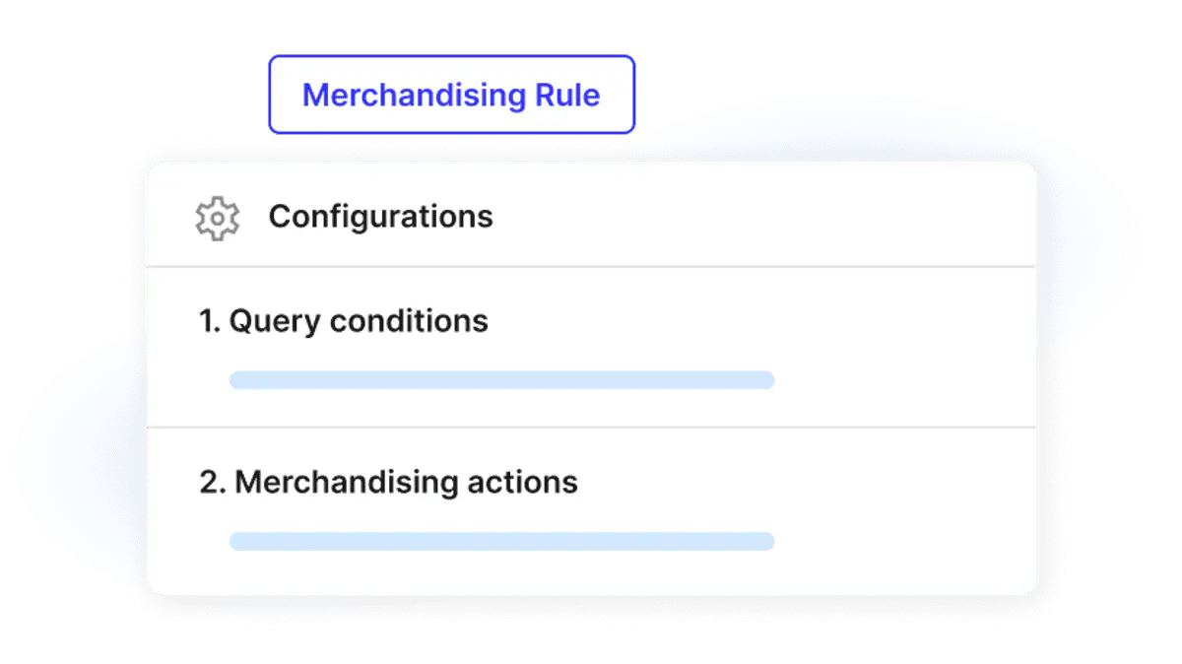Click blank space beside the Configurations title

click(763, 217)
